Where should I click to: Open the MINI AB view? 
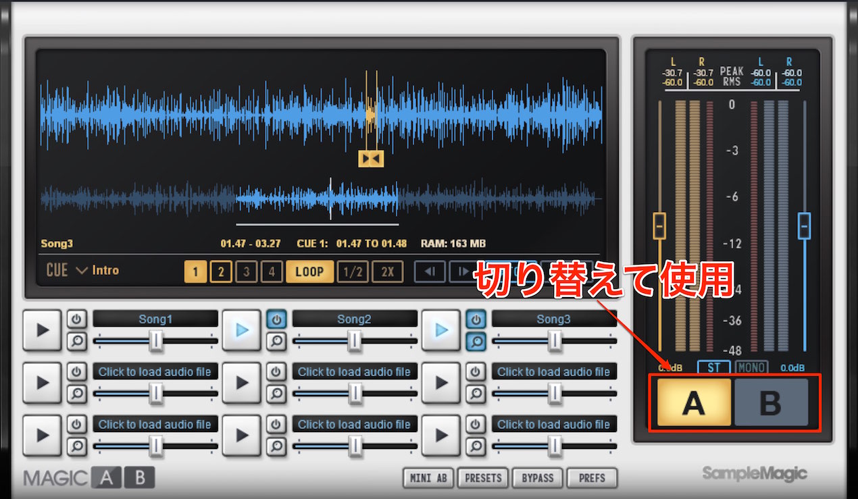coord(428,478)
